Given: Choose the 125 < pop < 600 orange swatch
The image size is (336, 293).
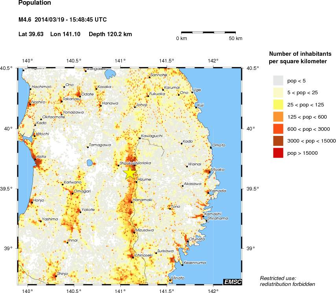Looking at the screenshot, I should [x=278, y=117].
